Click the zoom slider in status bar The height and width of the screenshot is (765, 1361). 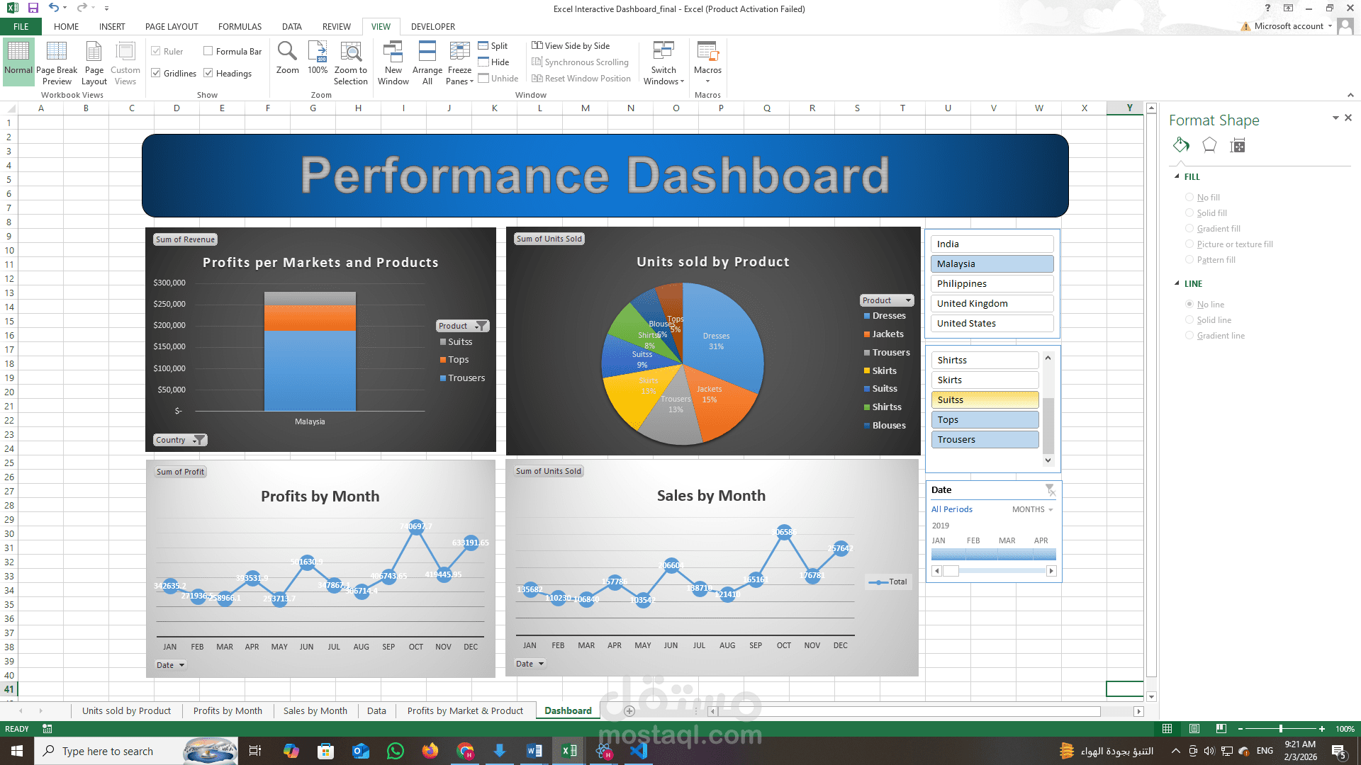point(1280,729)
